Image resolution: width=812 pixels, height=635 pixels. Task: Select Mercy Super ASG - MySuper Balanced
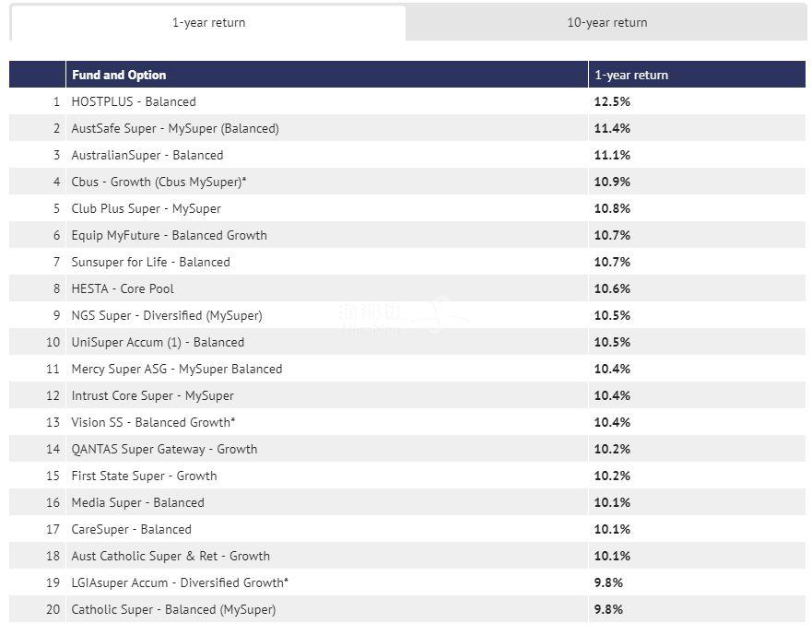click(177, 369)
